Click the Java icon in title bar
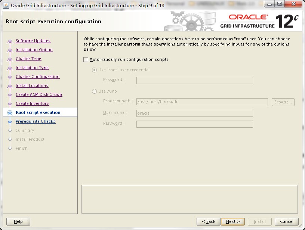 click(x=6, y=6)
